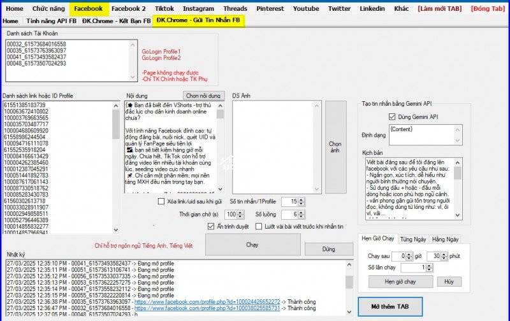The image size is (510, 321).
Task: Click the GoLogin Profile2 red label
Action: pos(161,58)
